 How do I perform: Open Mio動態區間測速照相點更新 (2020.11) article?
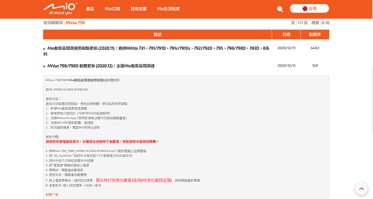[x=156, y=51]
